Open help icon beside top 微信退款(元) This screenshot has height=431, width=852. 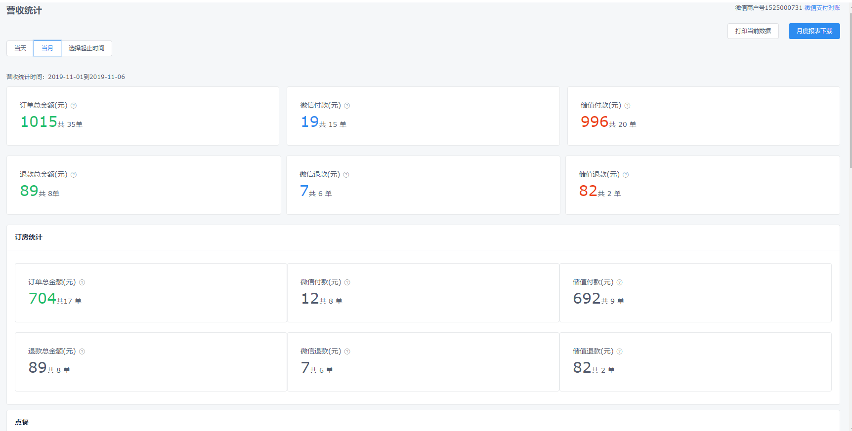tap(346, 175)
